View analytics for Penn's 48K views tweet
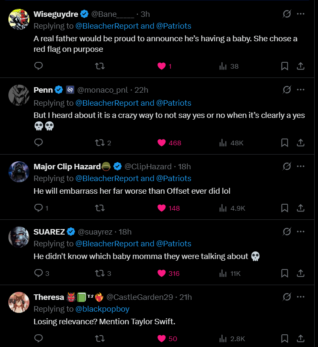The height and width of the screenshot is (347, 318). pos(223,143)
